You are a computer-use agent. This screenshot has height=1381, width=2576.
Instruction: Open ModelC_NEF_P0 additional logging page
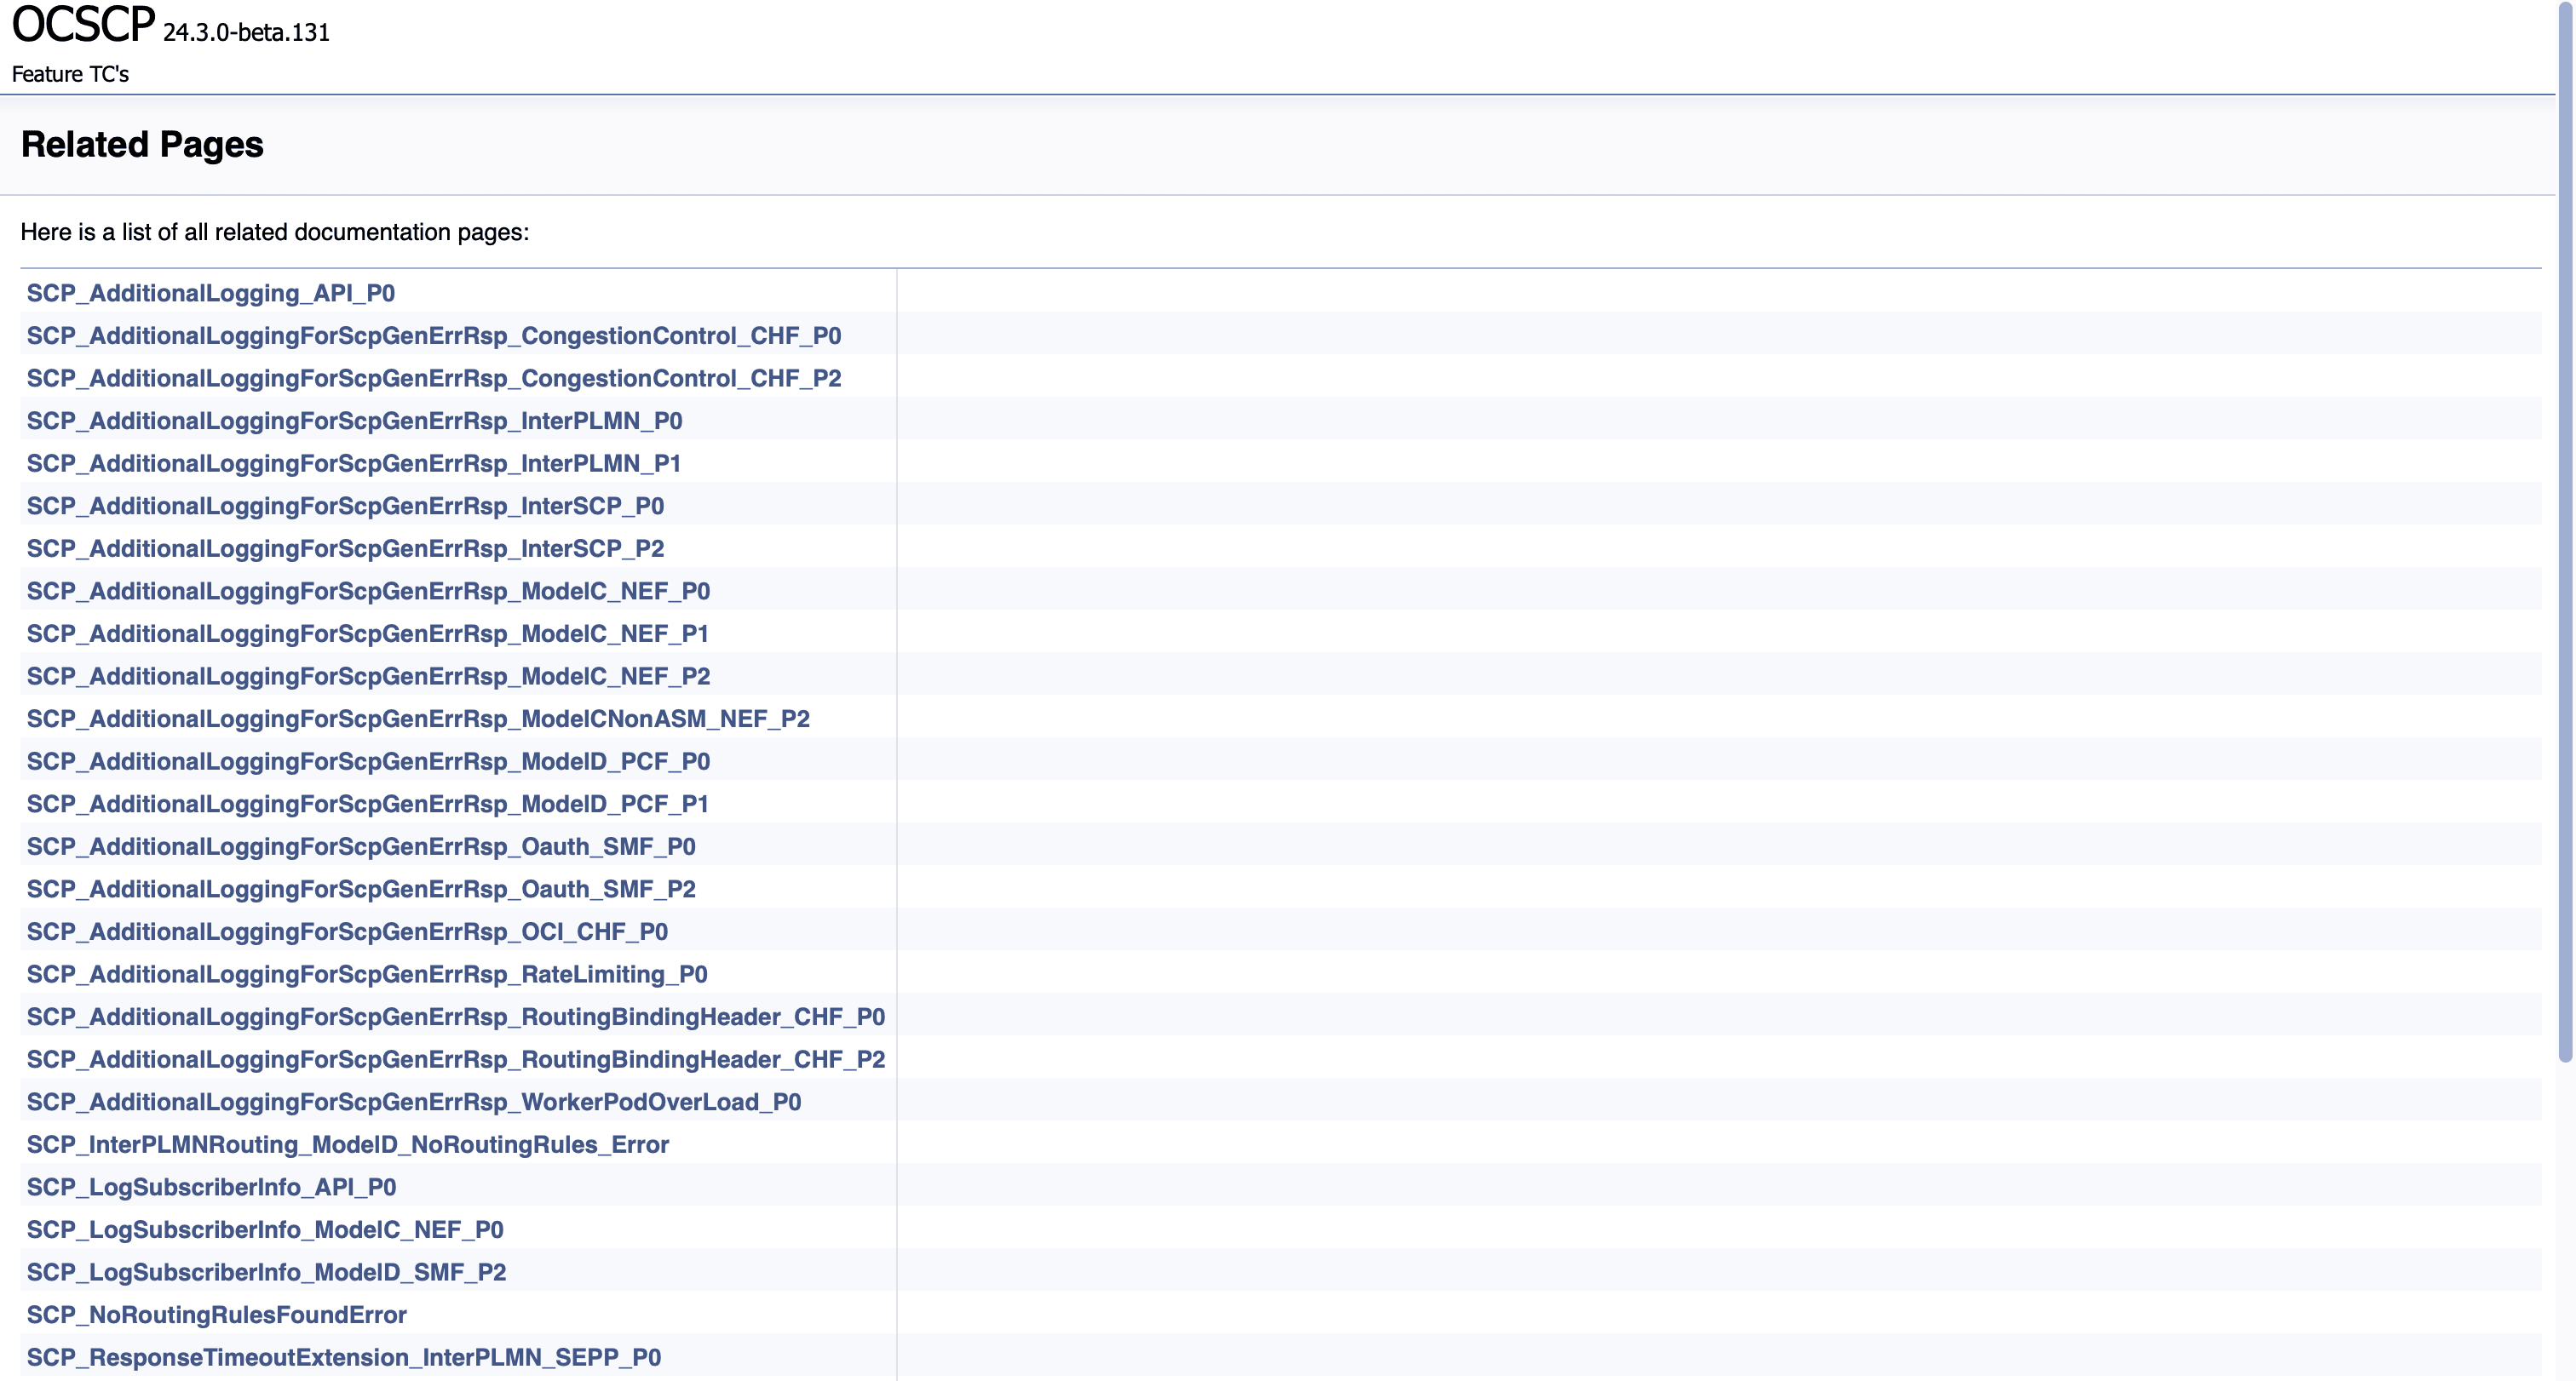click(x=368, y=592)
